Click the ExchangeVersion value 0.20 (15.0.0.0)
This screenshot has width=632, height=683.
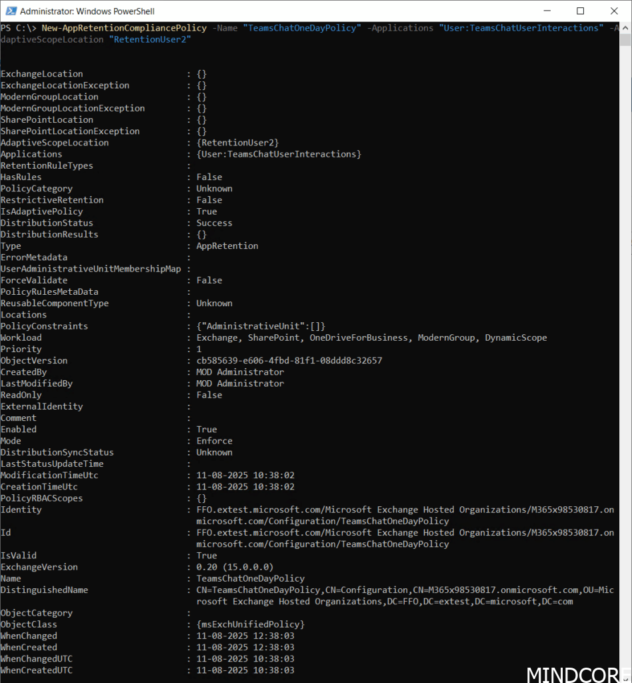(x=235, y=567)
